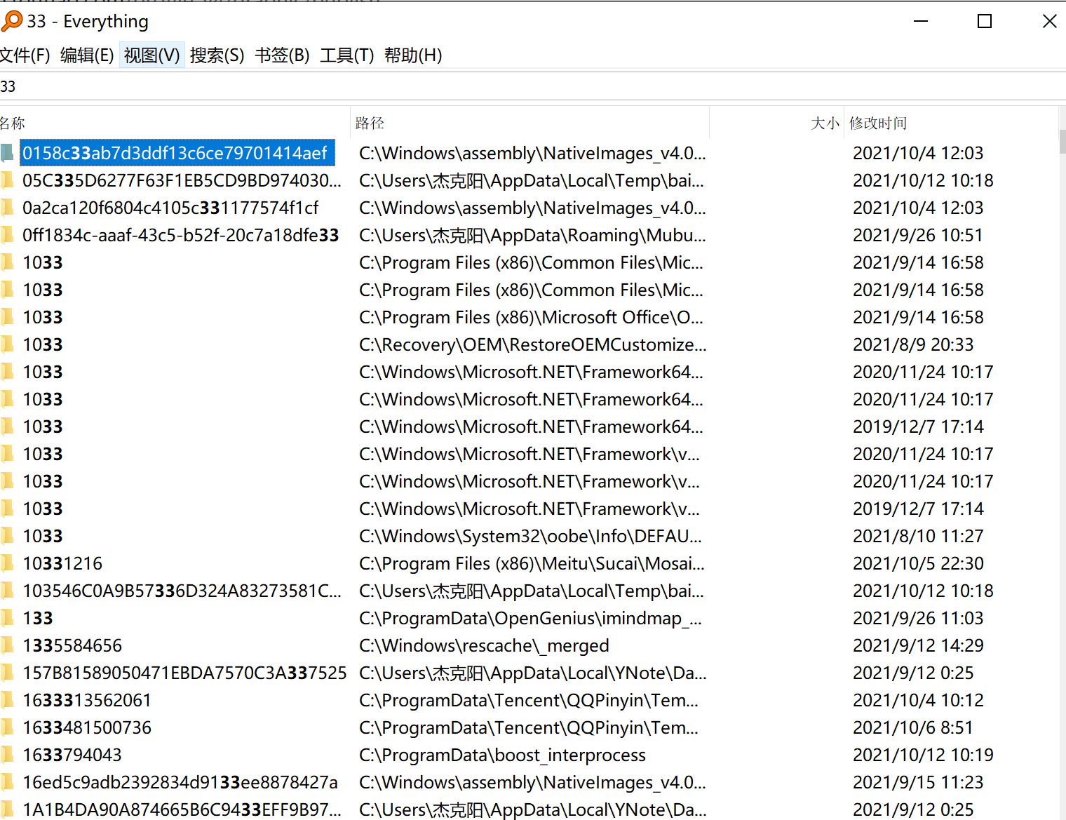This screenshot has width=1066, height=820.
Task: Click path C:\ProgramData\boost_interprocess
Action: (x=502, y=755)
